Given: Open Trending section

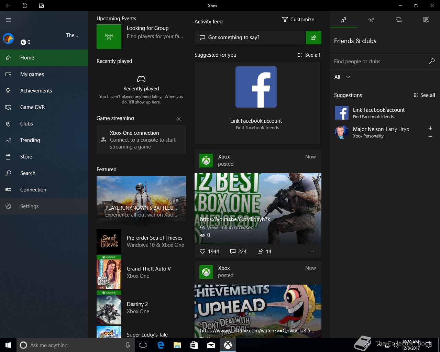Looking at the screenshot, I should 44,140.
